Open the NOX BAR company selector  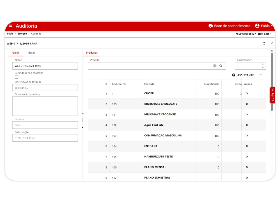(253, 34)
